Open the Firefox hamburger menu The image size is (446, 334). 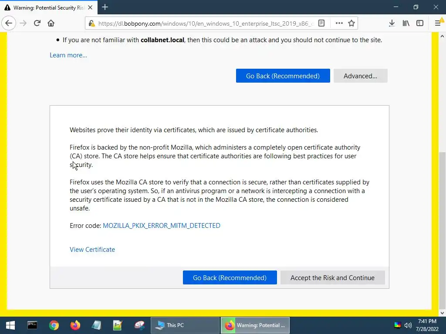[x=438, y=23]
